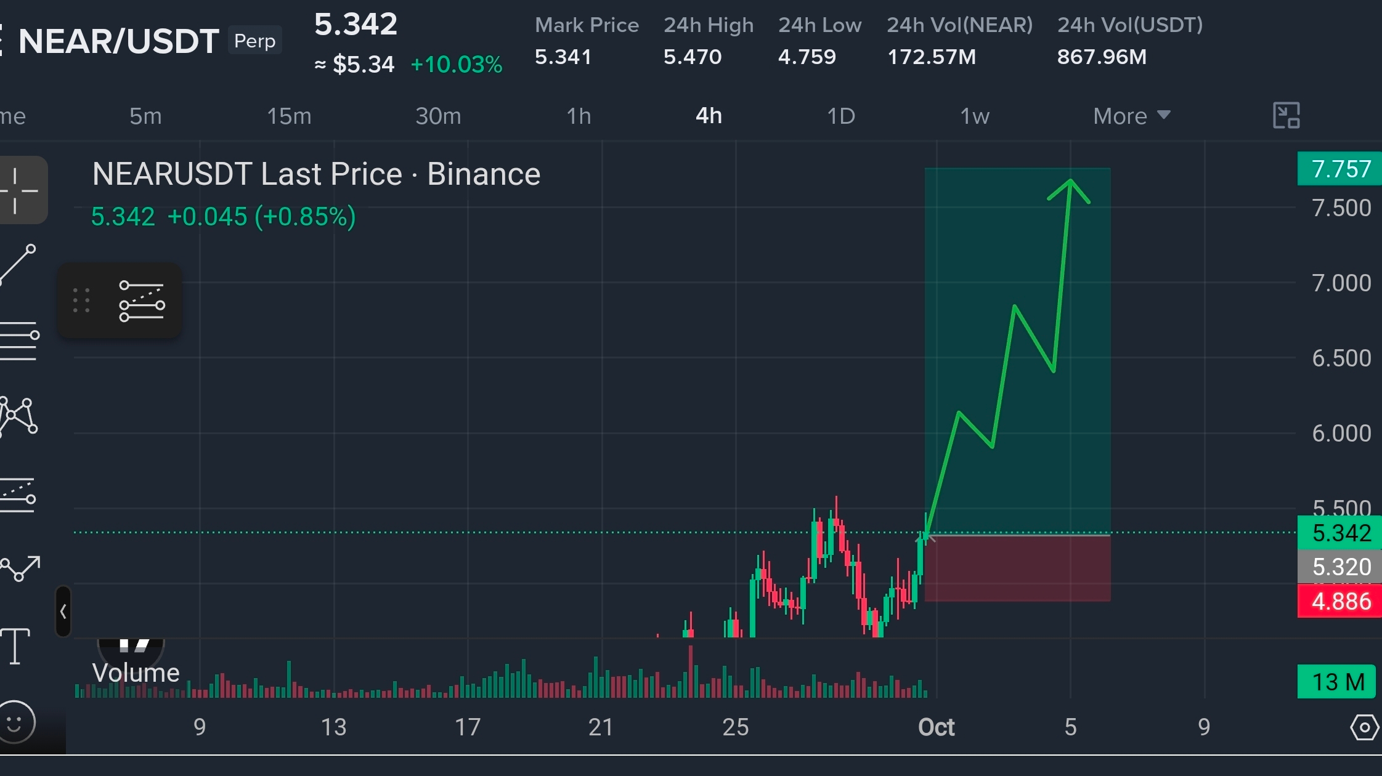Switch to the 1D timeframe
This screenshot has height=776, width=1382.
[x=840, y=116]
